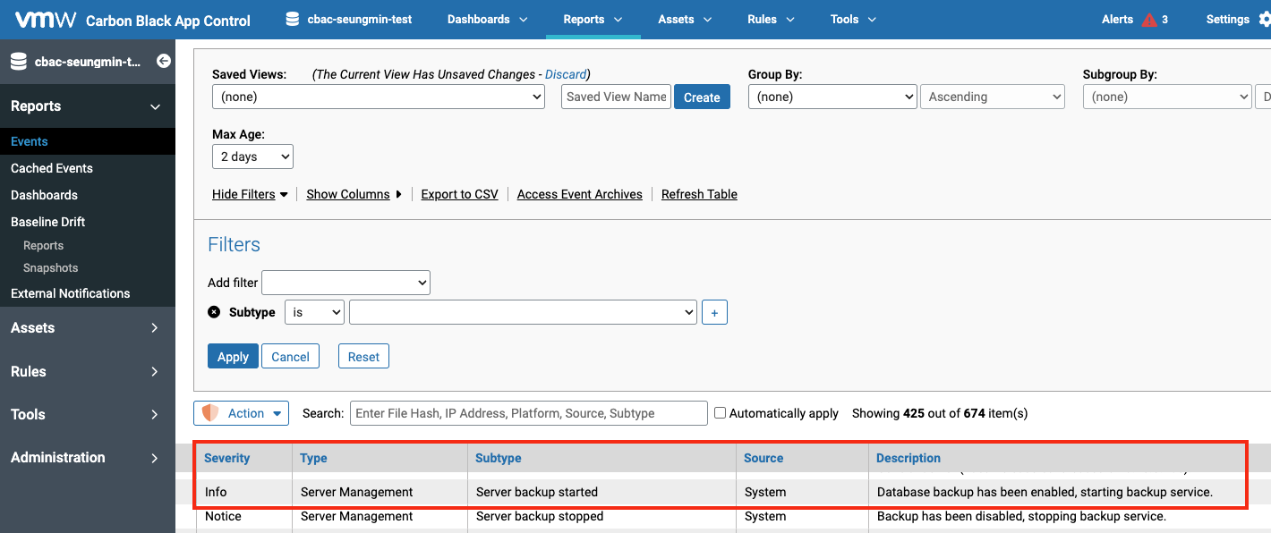Screen dimensions: 1271x533
Task: Open External Notifications in the sidebar
Action: (71, 293)
